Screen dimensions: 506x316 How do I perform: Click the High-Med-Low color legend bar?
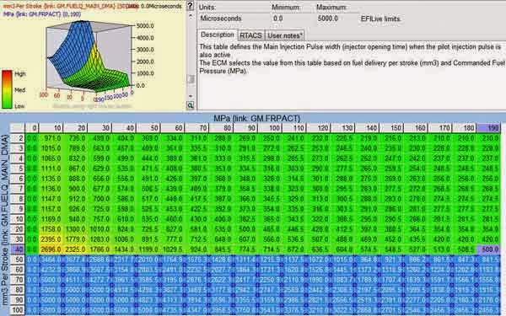point(7,89)
